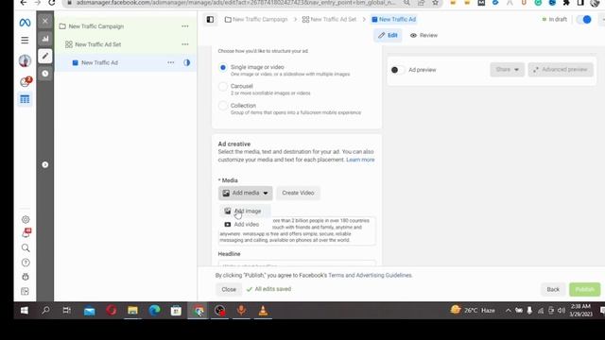This screenshot has width=605, height=340.
Task: Open more options for New Traffic Campaign
Action: (x=185, y=26)
